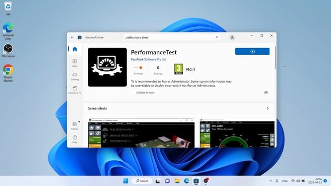Screen dimensions: 331x186
Task: Click the ENG language indicator
Action: (285, 181)
